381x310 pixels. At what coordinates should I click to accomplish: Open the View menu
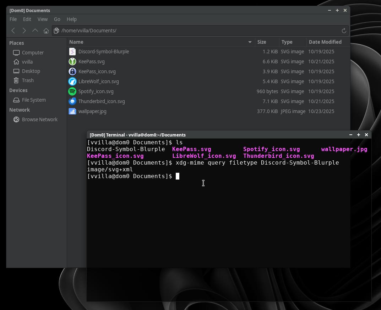click(x=43, y=19)
